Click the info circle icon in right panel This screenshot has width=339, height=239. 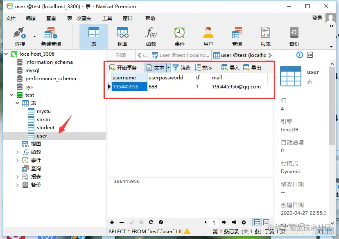(299, 55)
